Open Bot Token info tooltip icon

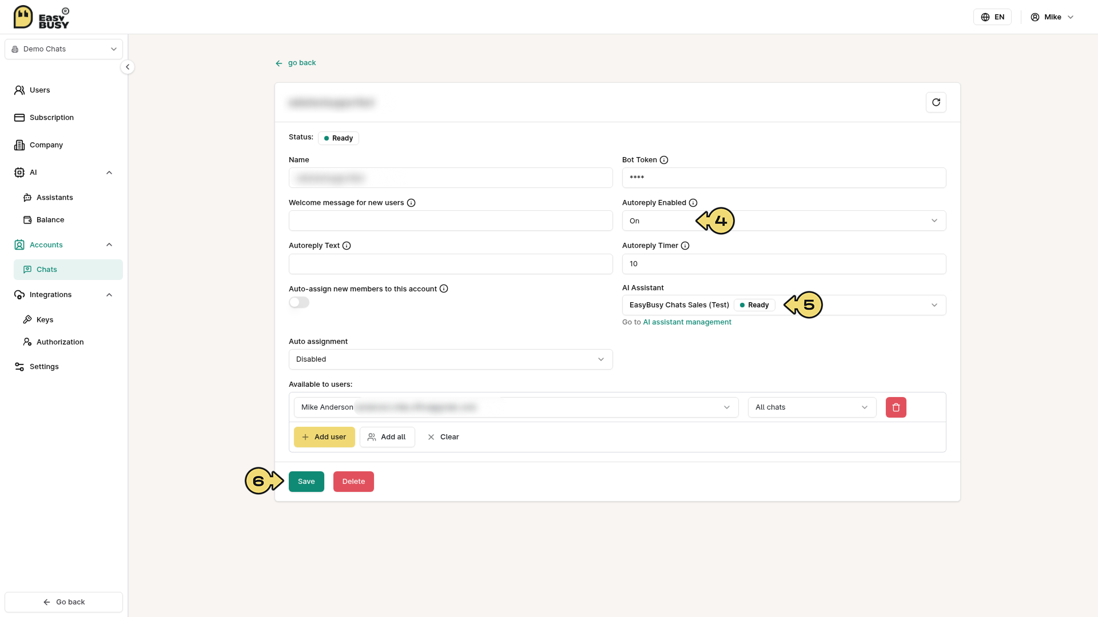(x=664, y=160)
